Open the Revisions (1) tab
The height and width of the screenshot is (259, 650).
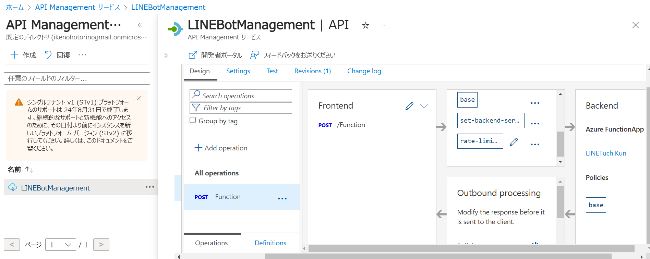313,71
